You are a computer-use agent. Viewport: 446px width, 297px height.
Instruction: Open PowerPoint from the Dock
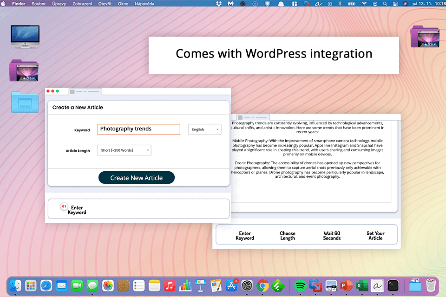tap(346, 286)
